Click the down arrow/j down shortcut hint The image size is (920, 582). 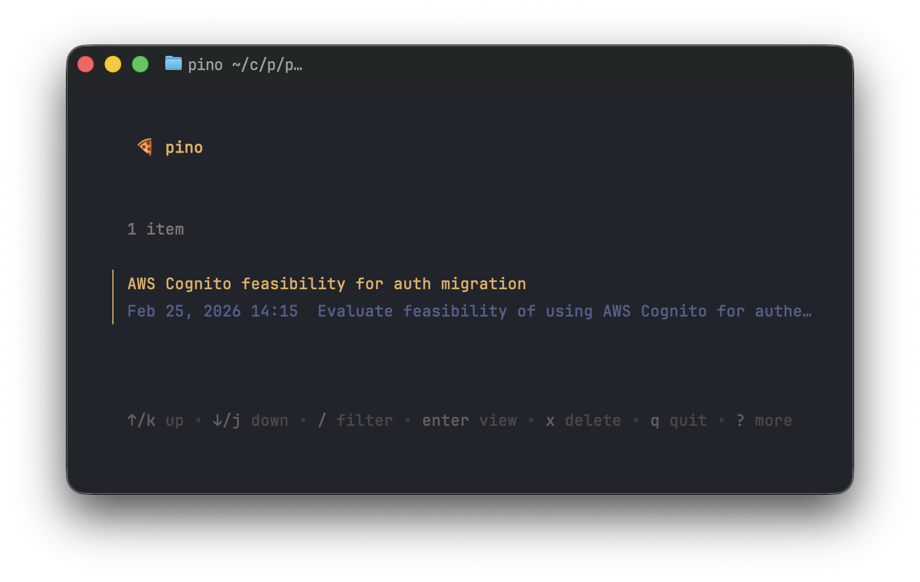pos(250,420)
